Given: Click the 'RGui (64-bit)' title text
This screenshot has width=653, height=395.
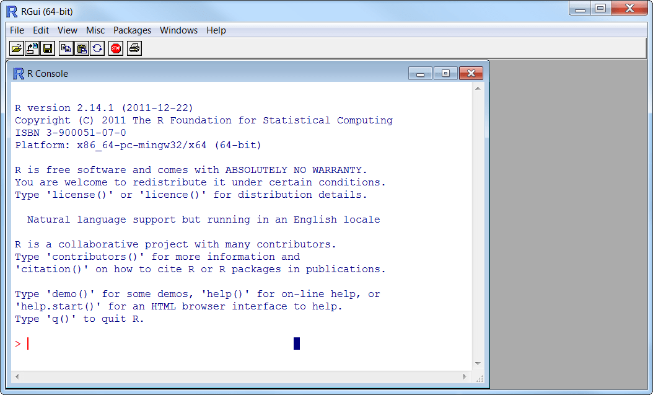Looking at the screenshot, I should pos(47,11).
